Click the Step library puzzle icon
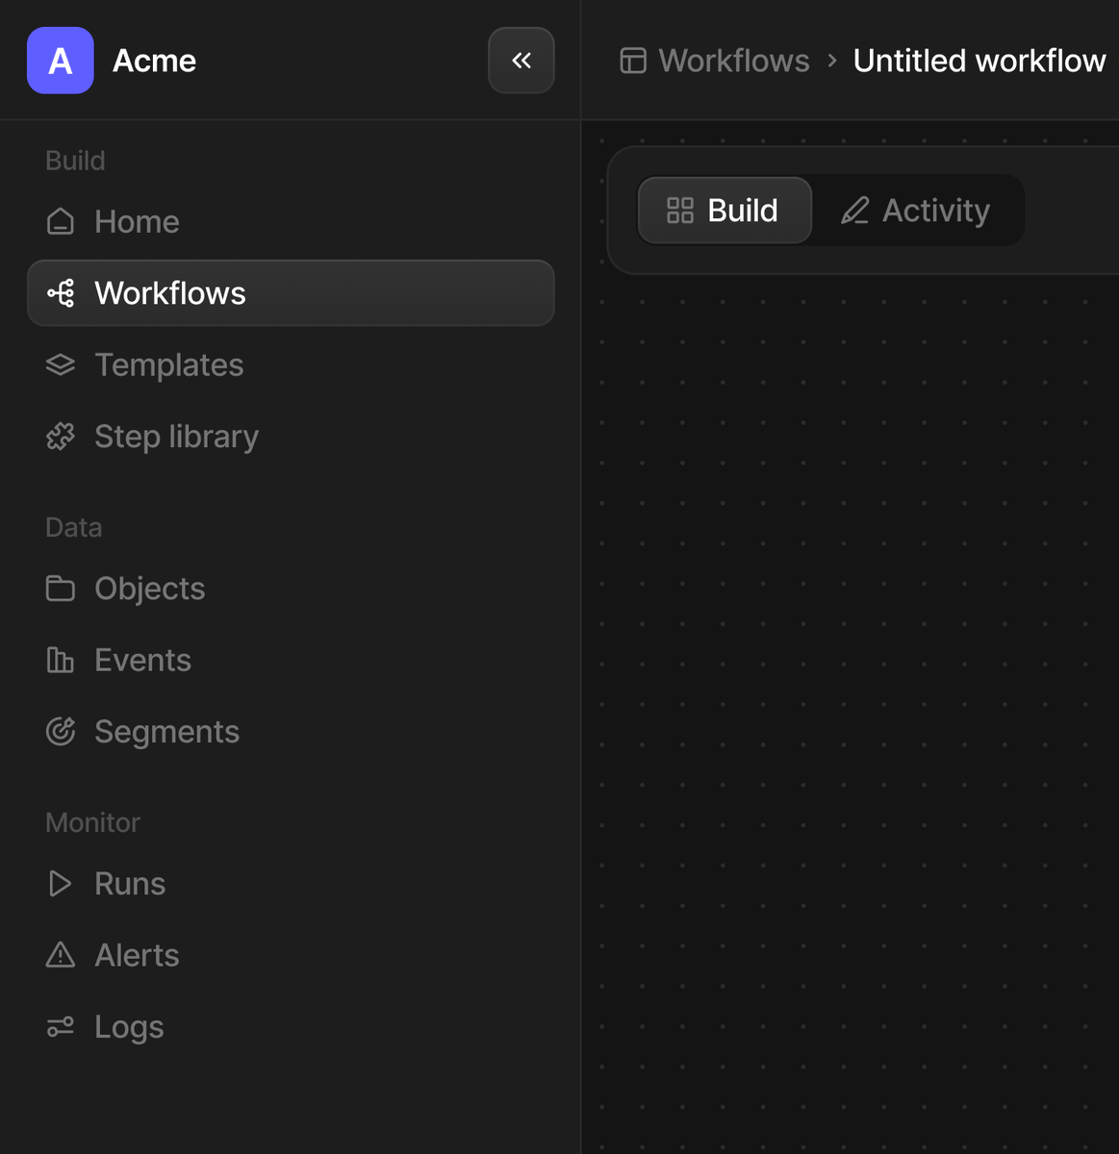Screen dimensions: 1119x1154 61,437
